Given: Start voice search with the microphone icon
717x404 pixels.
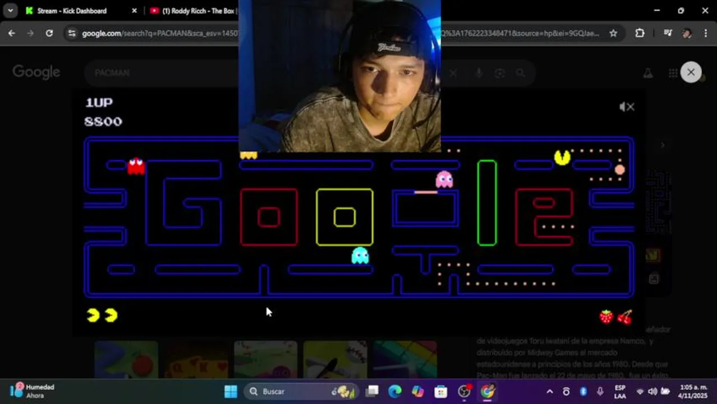Looking at the screenshot, I should [479, 73].
